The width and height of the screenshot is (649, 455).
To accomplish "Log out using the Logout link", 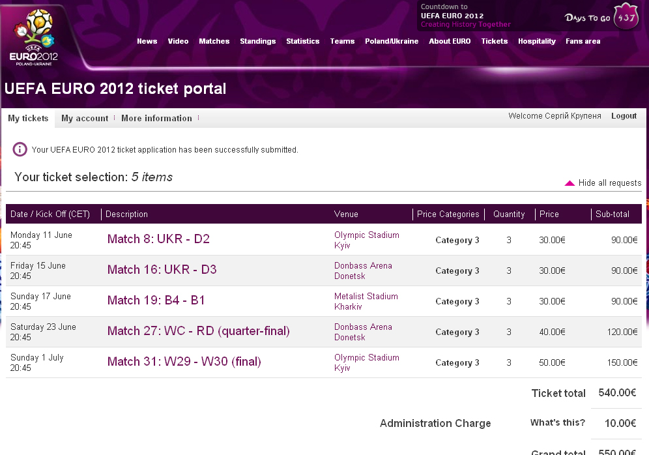I will click(x=624, y=116).
